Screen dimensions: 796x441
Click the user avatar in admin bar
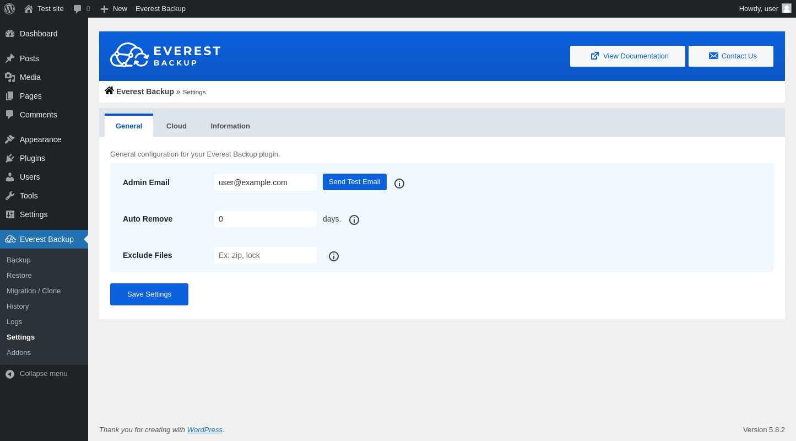[787, 8]
